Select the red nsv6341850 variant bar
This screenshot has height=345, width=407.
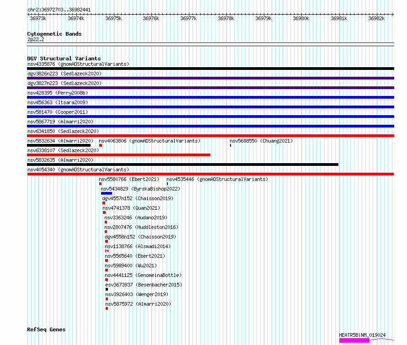click(x=210, y=136)
